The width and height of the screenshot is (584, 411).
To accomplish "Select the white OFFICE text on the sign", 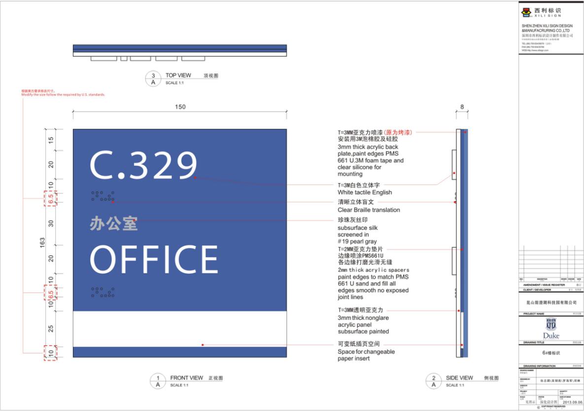I will (154, 259).
